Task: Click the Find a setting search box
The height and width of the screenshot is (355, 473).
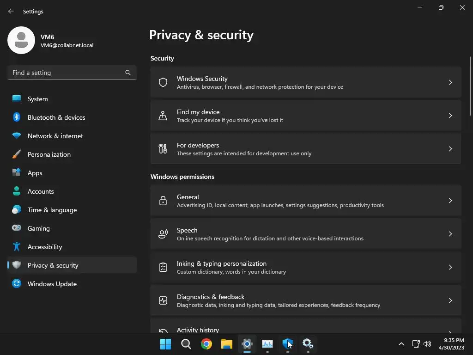Action: pyautogui.click(x=67, y=73)
